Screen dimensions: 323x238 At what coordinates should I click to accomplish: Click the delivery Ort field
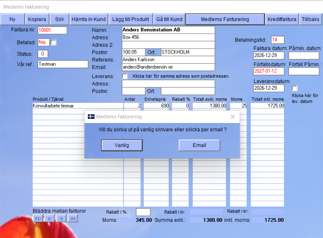pos(188,91)
